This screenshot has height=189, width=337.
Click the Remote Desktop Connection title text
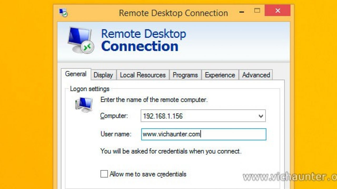(x=173, y=13)
